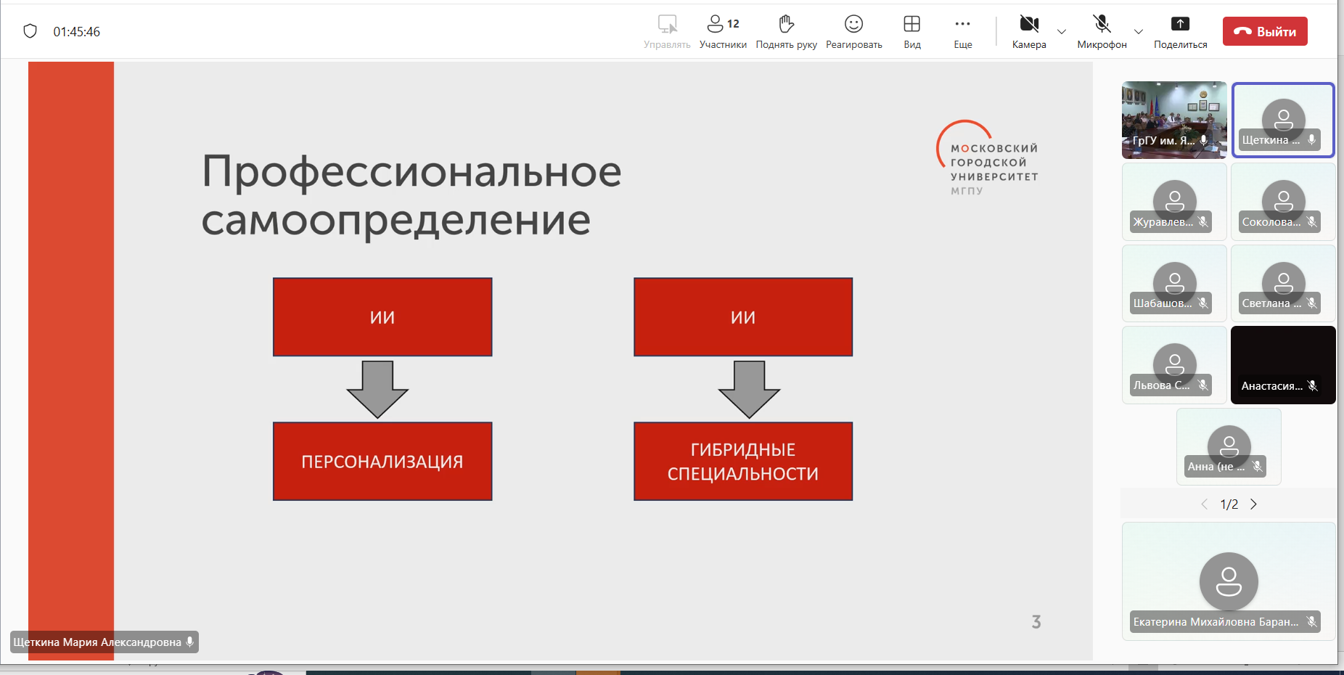Image resolution: width=1344 pixels, height=675 pixels.
Task: Go to next page of participants
Action: [1253, 504]
